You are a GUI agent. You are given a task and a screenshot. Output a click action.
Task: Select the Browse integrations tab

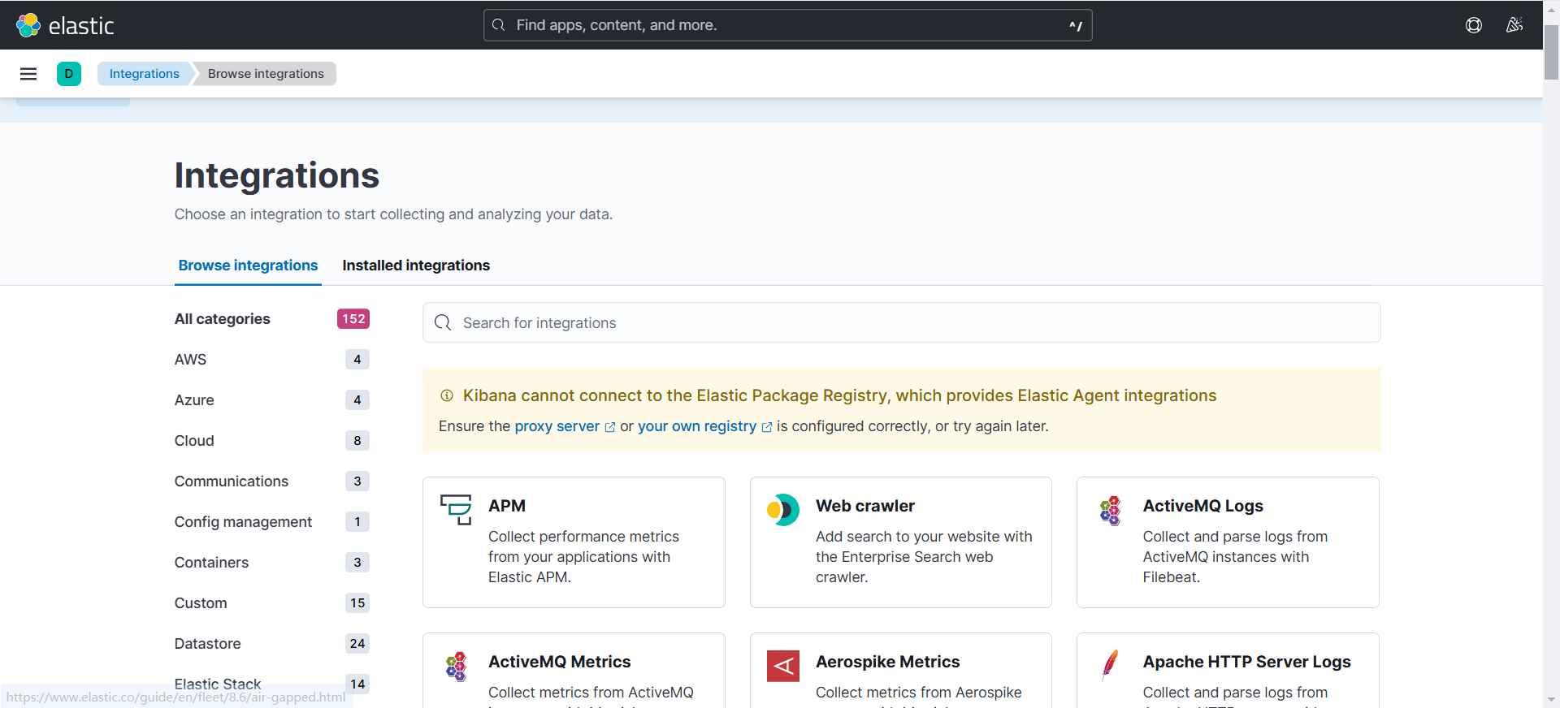(248, 265)
